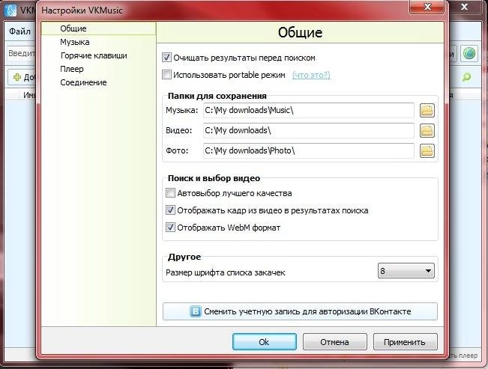Image resolution: width=488 pixels, height=369 pixels.
Task: Click the Ok button
Action: pyautogui.click(x=264, y=342)
